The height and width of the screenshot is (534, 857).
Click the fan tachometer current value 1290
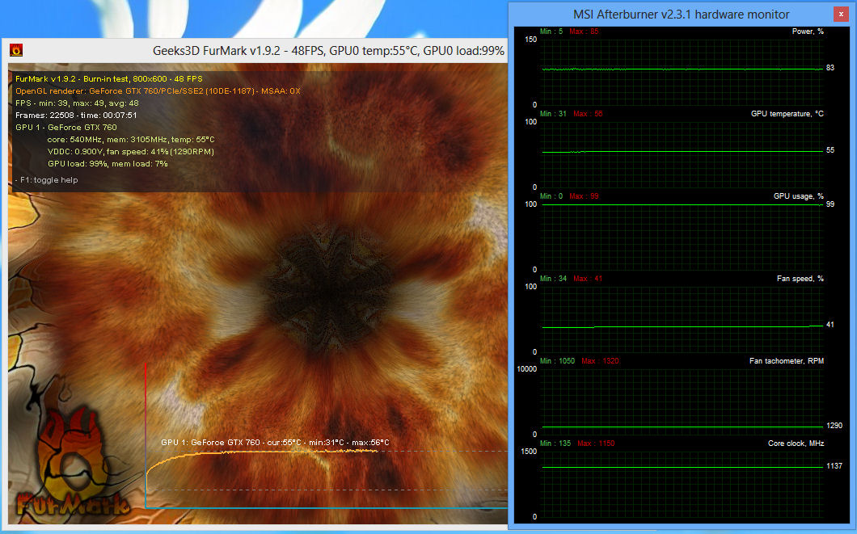tap(834, 426)
